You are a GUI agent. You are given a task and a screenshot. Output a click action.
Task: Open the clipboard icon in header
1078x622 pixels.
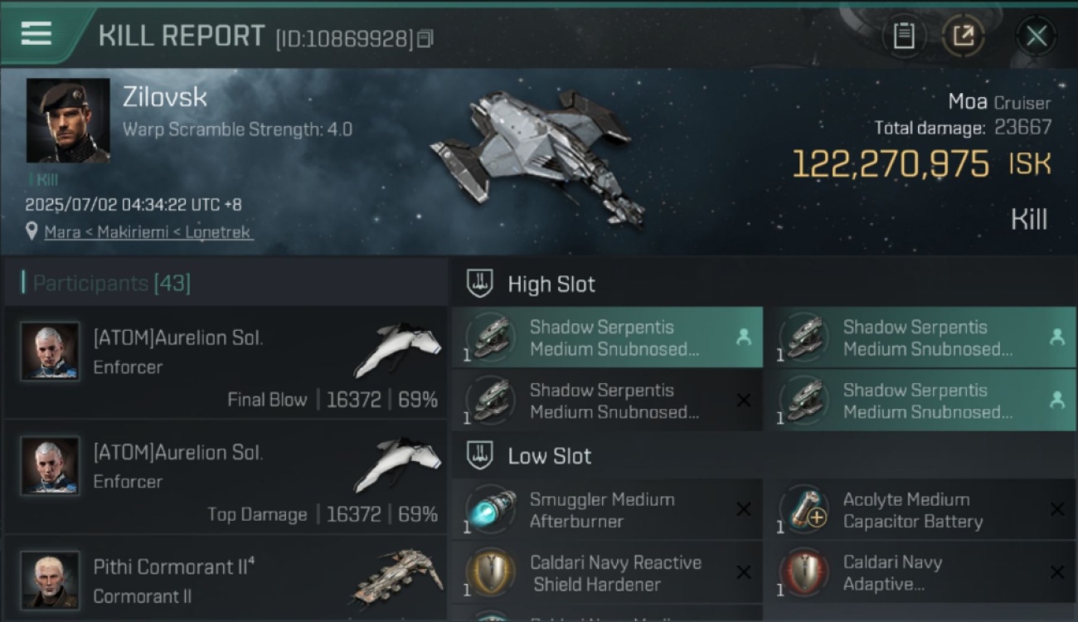pos(904,36)
